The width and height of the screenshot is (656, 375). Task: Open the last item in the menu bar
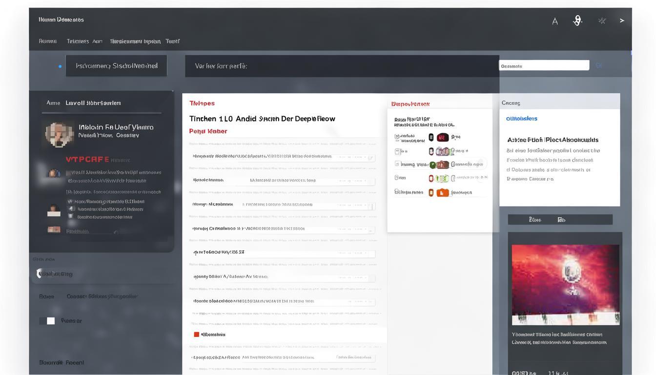click(x=173, y=42)
